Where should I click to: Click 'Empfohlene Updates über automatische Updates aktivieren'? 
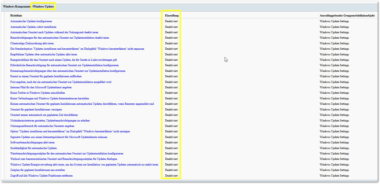(x=44, y=54)
